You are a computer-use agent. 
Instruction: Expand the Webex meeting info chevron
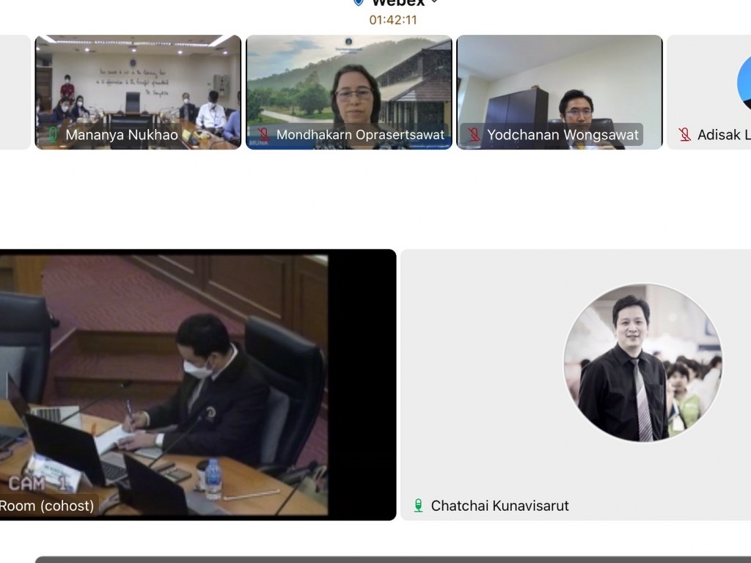pos(434,3)
